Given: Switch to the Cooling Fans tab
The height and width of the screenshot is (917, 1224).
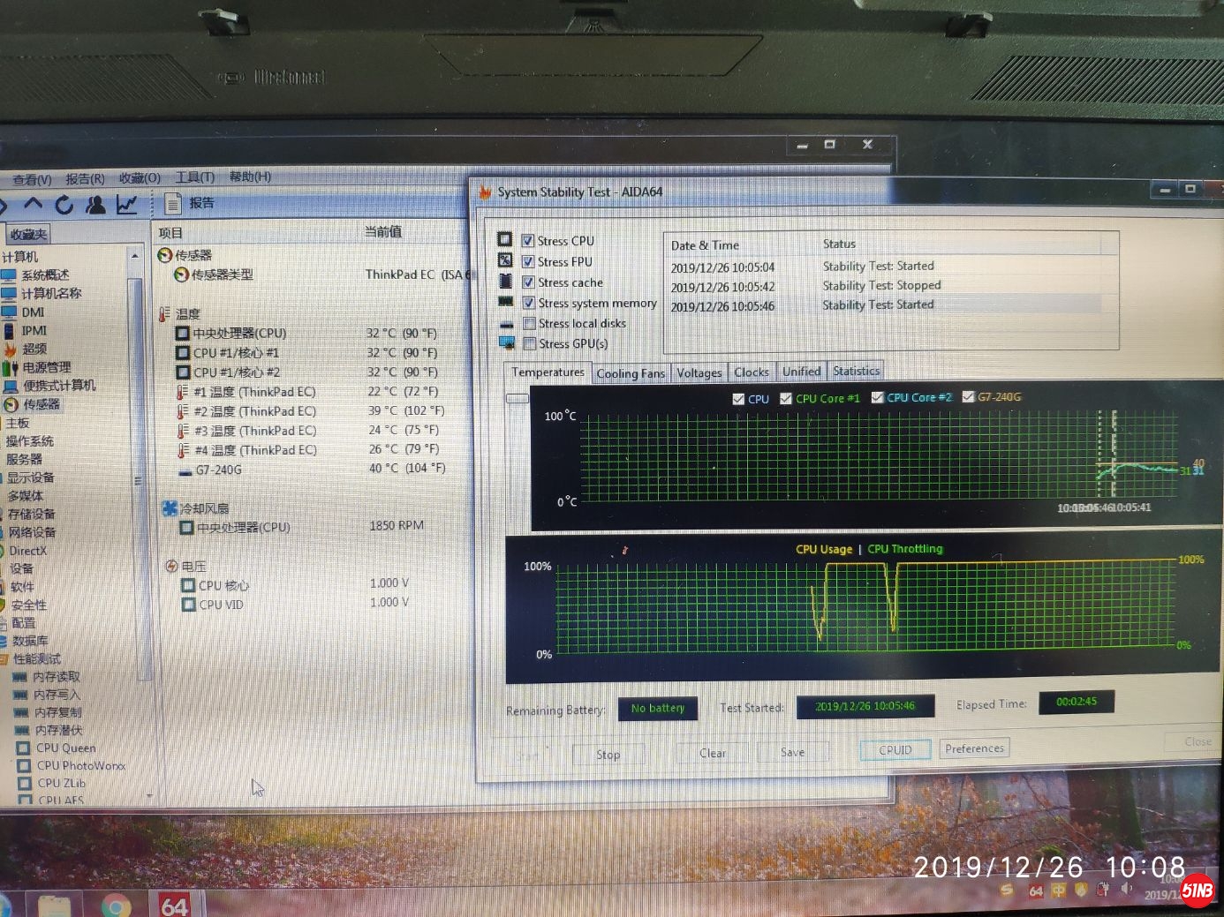Looking at the screenshot, I should (631, 373).
